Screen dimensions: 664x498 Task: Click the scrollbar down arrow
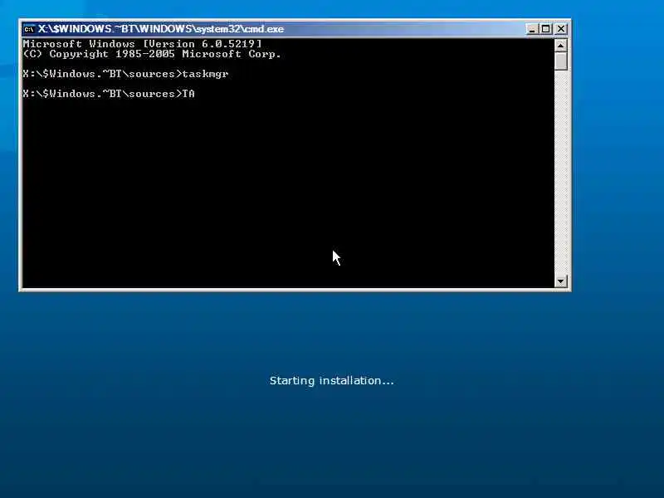point(561,281)
